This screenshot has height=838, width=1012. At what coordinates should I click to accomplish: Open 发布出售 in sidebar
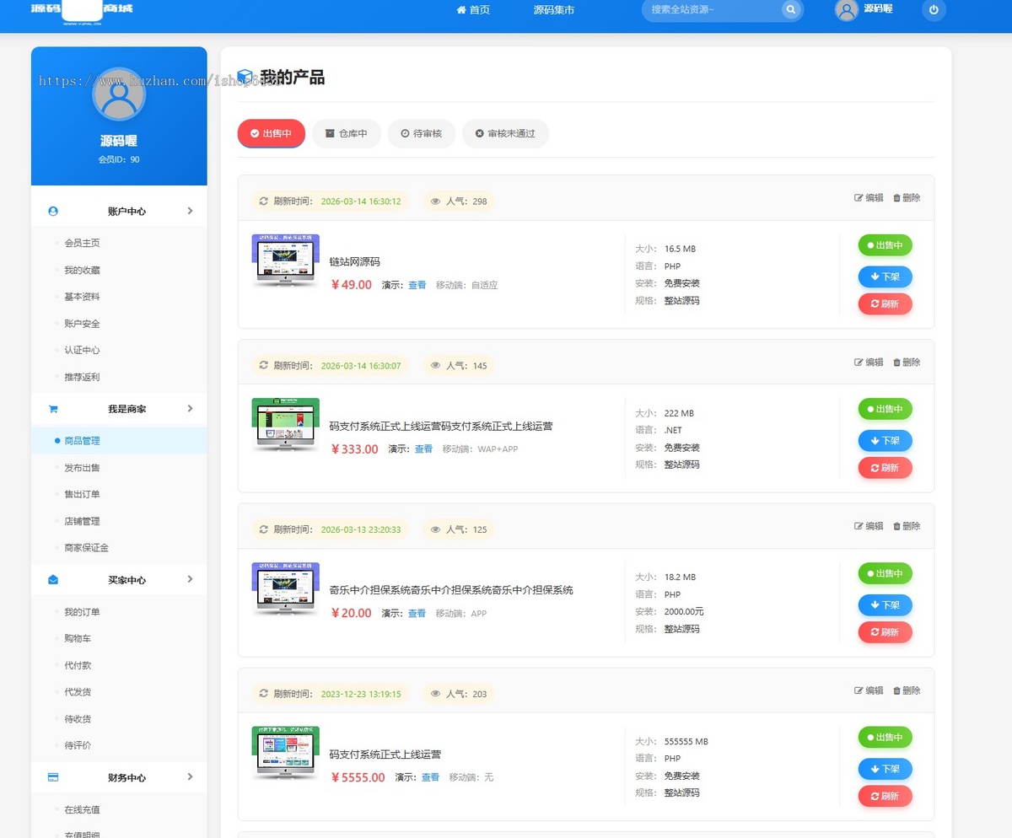[x=83, y=467]
